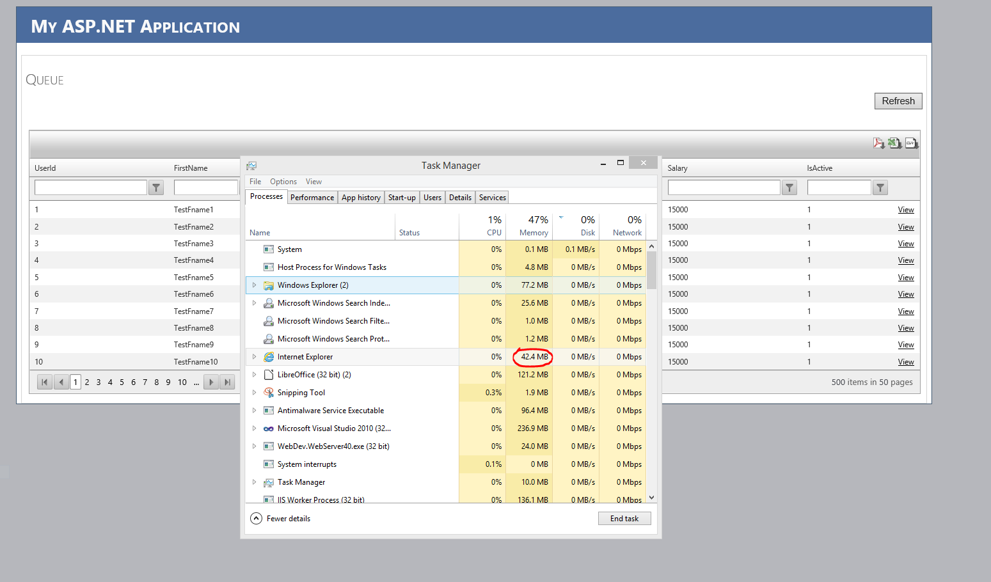Go to the previous grid page
991x582 pixels.
(61, 382)
